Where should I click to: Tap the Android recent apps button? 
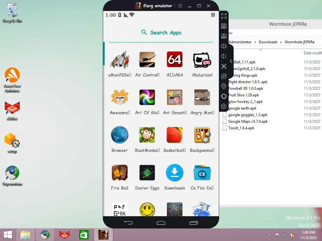pos(193,222)
